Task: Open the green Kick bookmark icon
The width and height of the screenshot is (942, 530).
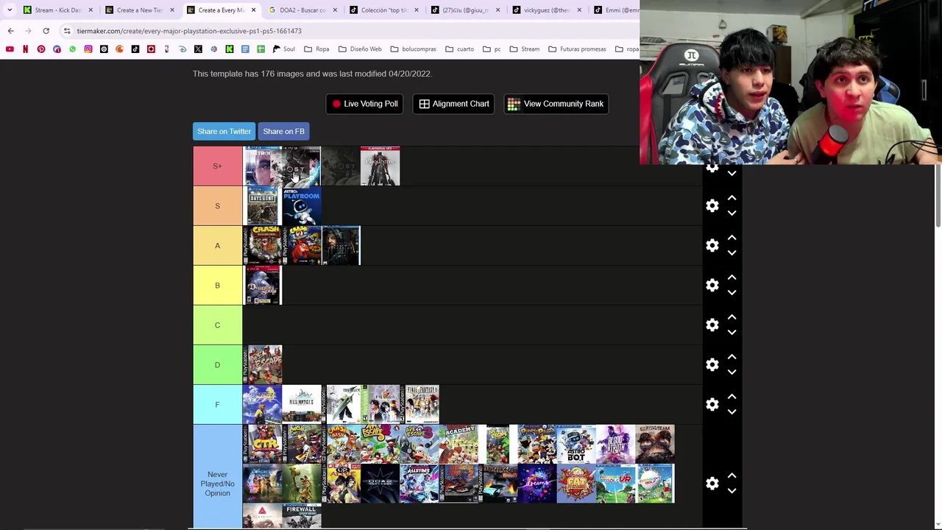Action: click(230, 49)
